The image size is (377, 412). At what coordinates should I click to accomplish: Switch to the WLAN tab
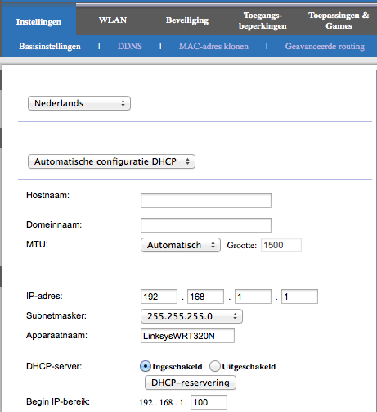(113, 20)
